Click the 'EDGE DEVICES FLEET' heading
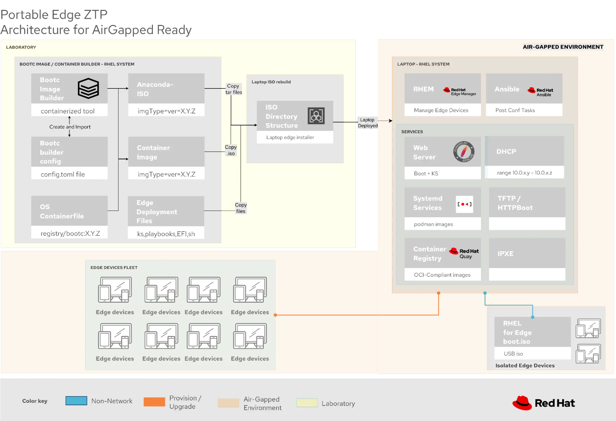This screenshot has width=616, height=421. click(x=114, y=268)
